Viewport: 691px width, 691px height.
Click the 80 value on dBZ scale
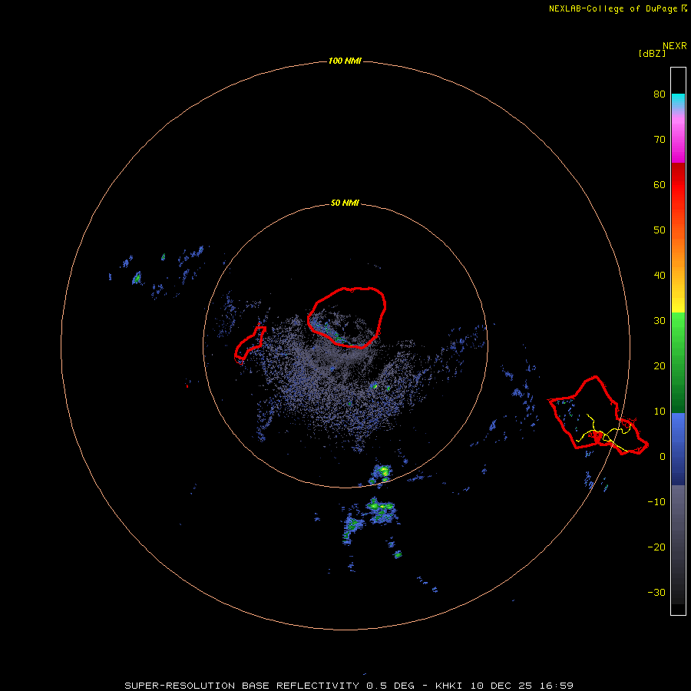660,94
